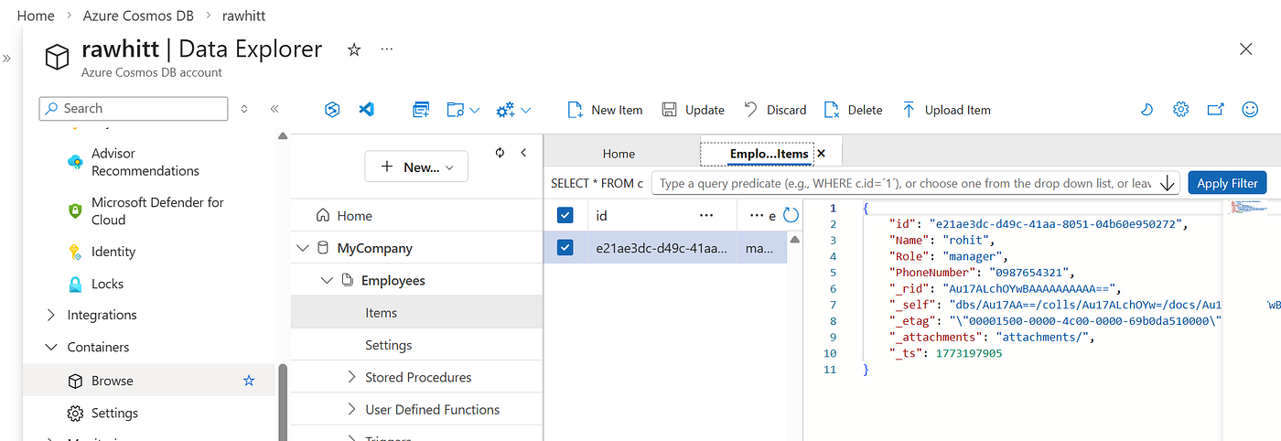Screen dimensions: 1281x441
Task: Expand the portal sidebar double chevron
Action: point(7,58)
